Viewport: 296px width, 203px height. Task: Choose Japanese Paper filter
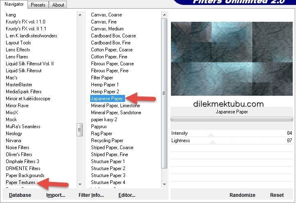point(107,99)
